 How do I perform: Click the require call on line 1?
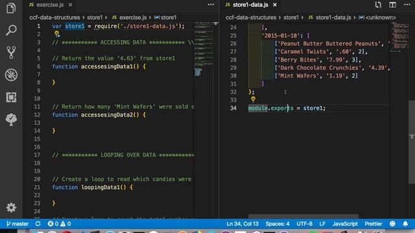coord(106,26)
